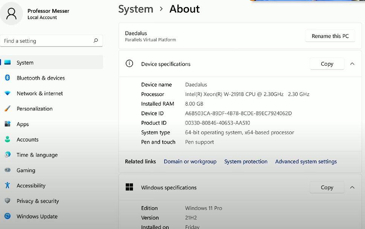365x229 pixels.
Task: Open Bluetooth & devices settings
Action: [x=52, y=78]
